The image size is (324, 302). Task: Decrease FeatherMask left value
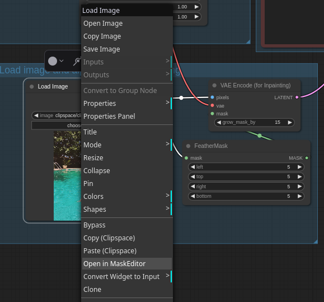coord(193,167)
